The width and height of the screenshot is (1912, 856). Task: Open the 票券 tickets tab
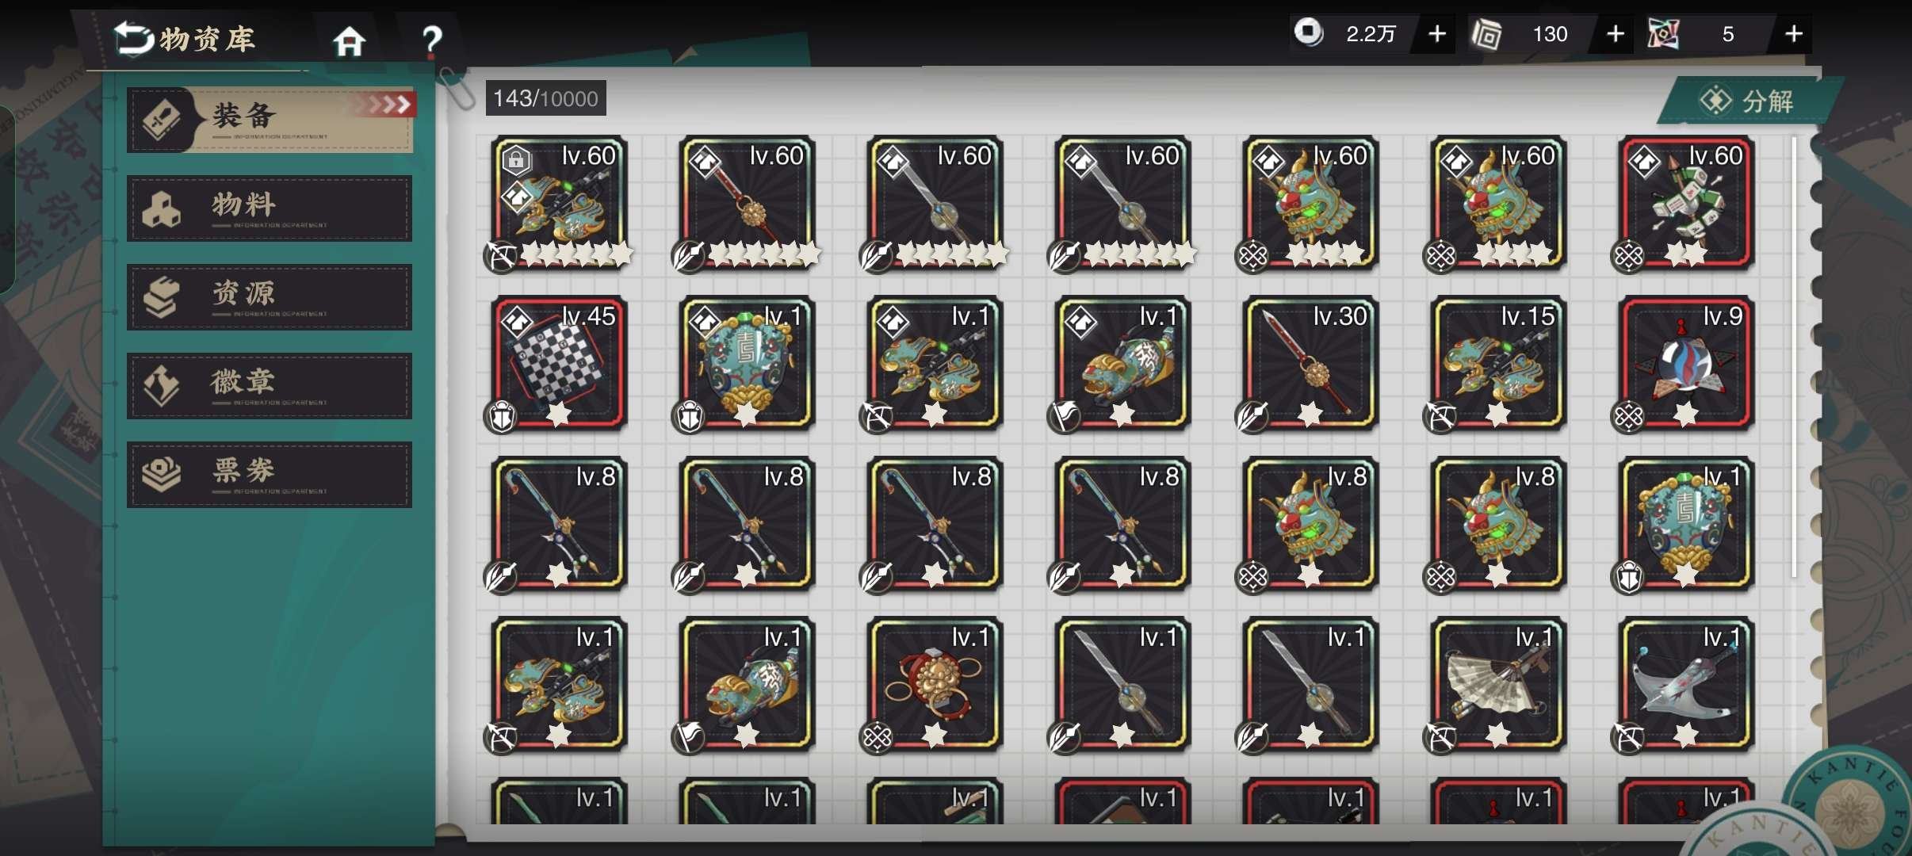coord(270,475)
